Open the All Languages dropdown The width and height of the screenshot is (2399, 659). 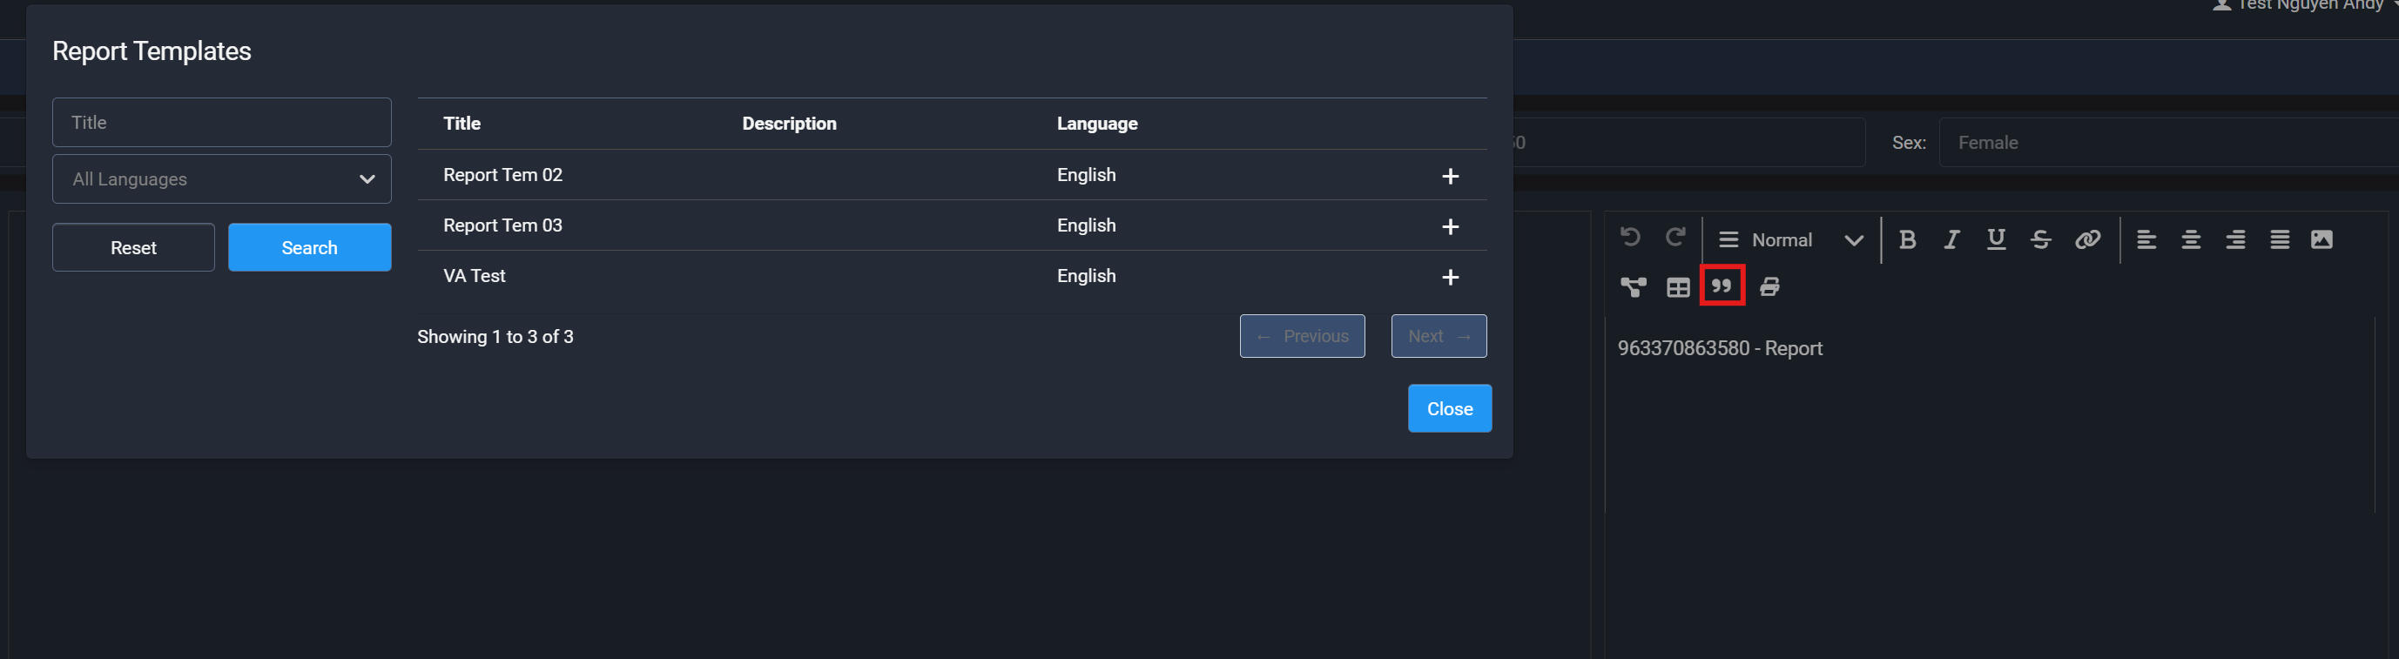222,178
